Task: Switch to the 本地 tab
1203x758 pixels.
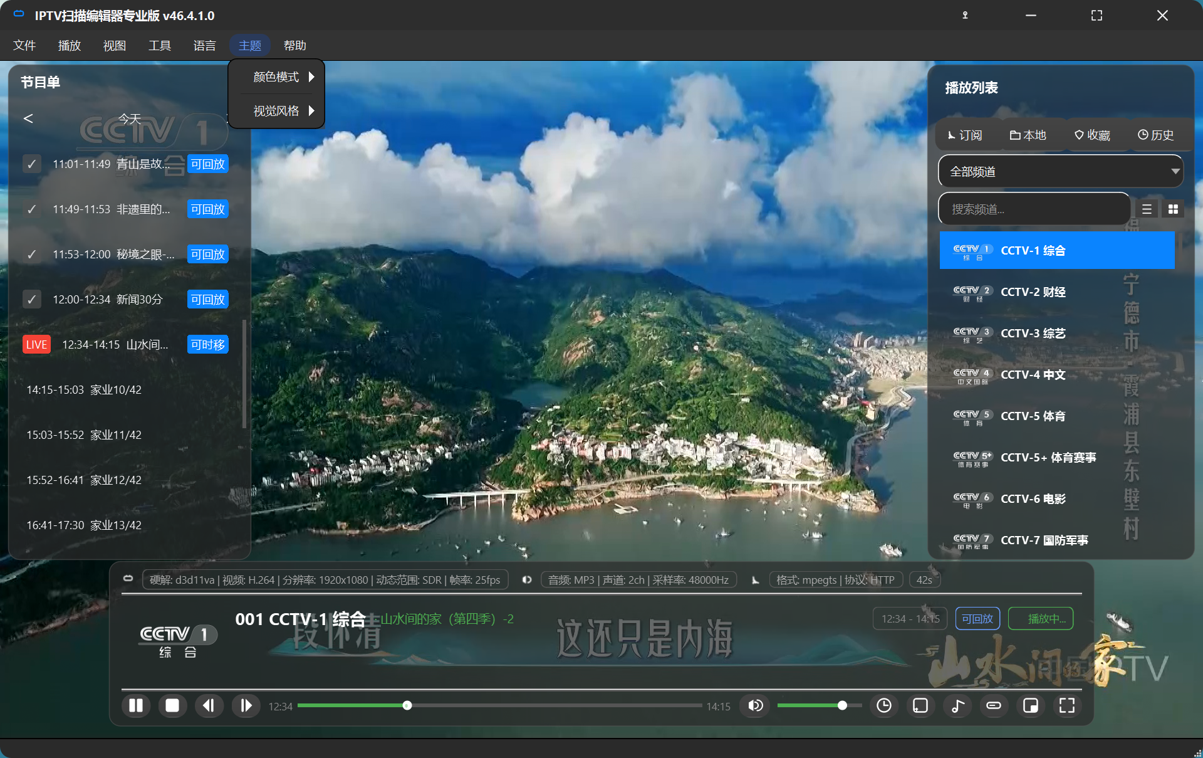Action: tap(1028, 135)
